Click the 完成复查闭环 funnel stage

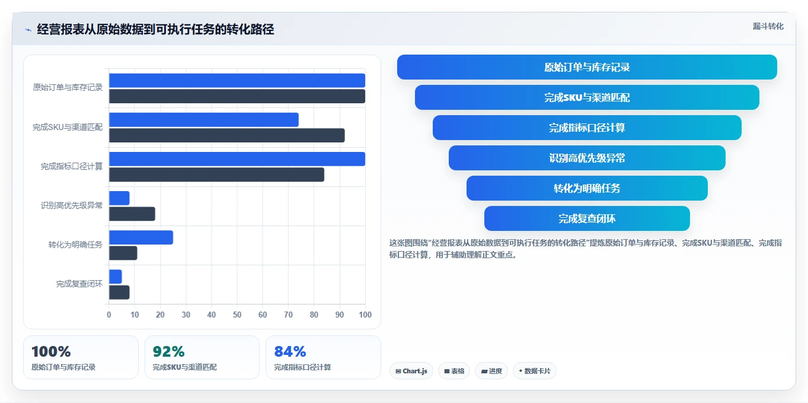coord(587,218)
